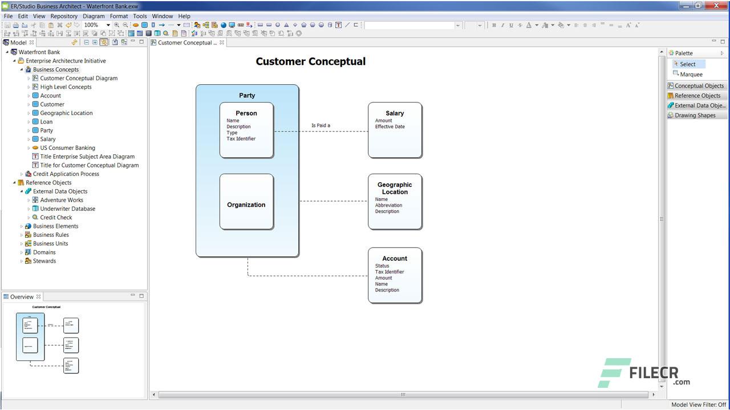The width and height of the screenshot is (730, 410).
Task: Open the Diagram menu
Action: 93,16
